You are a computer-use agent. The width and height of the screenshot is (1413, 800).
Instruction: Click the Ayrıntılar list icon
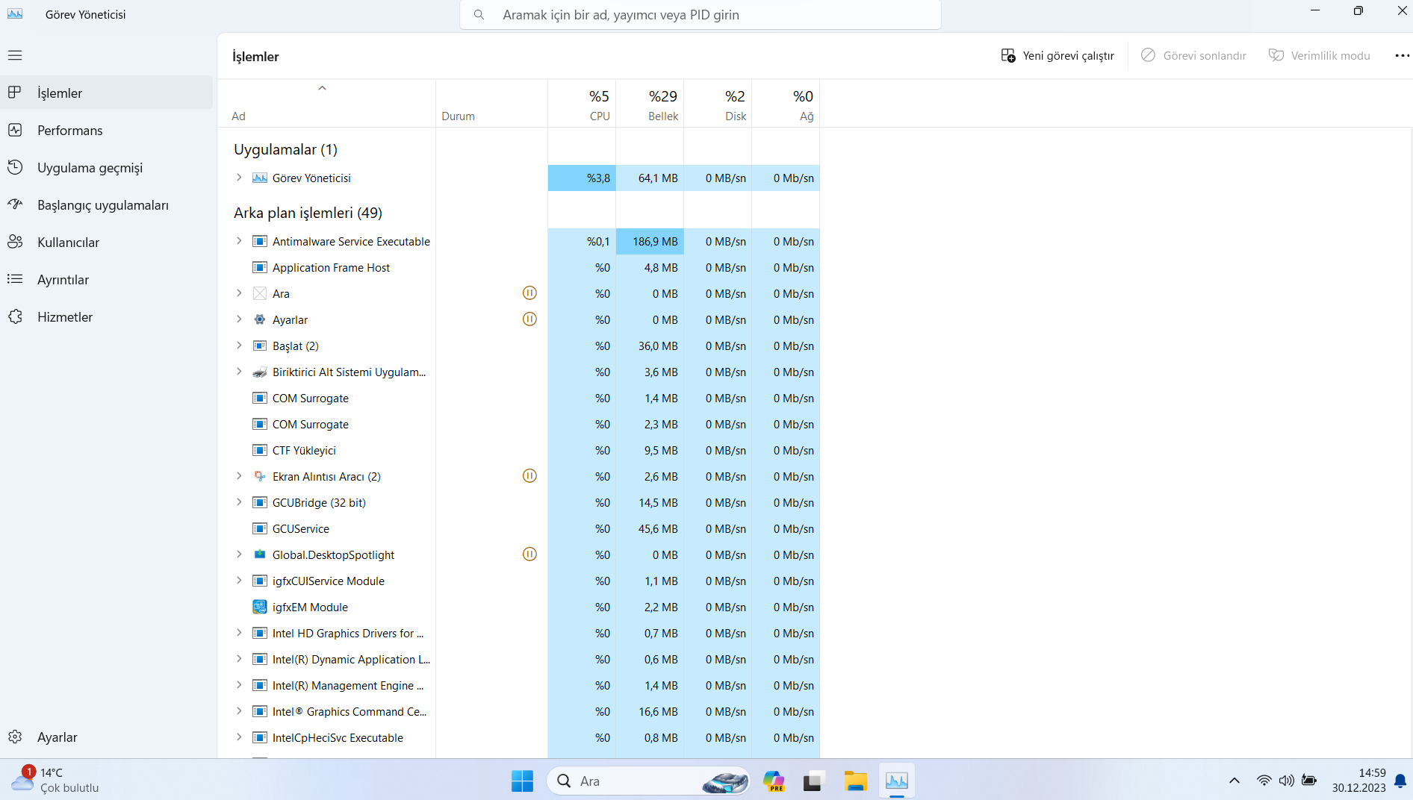pos(15,279)
